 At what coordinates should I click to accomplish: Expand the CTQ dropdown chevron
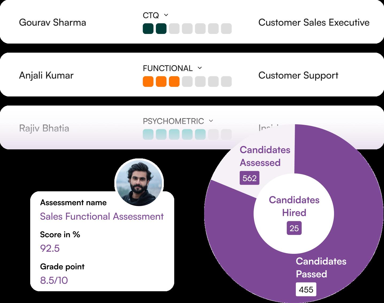click(x=166, y=15)
